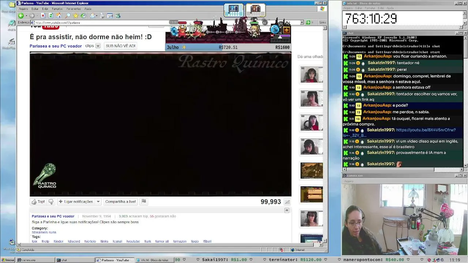Viewport: 468px width, 263px height.
Task: Click the grey Forward arrow in IE toolbar
Action: point(32,16)
